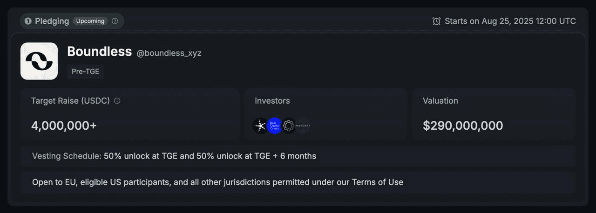Screen dimensions: 596x213
Task: Click the Starts on Aug 25 date text
Action: point(510,21)
